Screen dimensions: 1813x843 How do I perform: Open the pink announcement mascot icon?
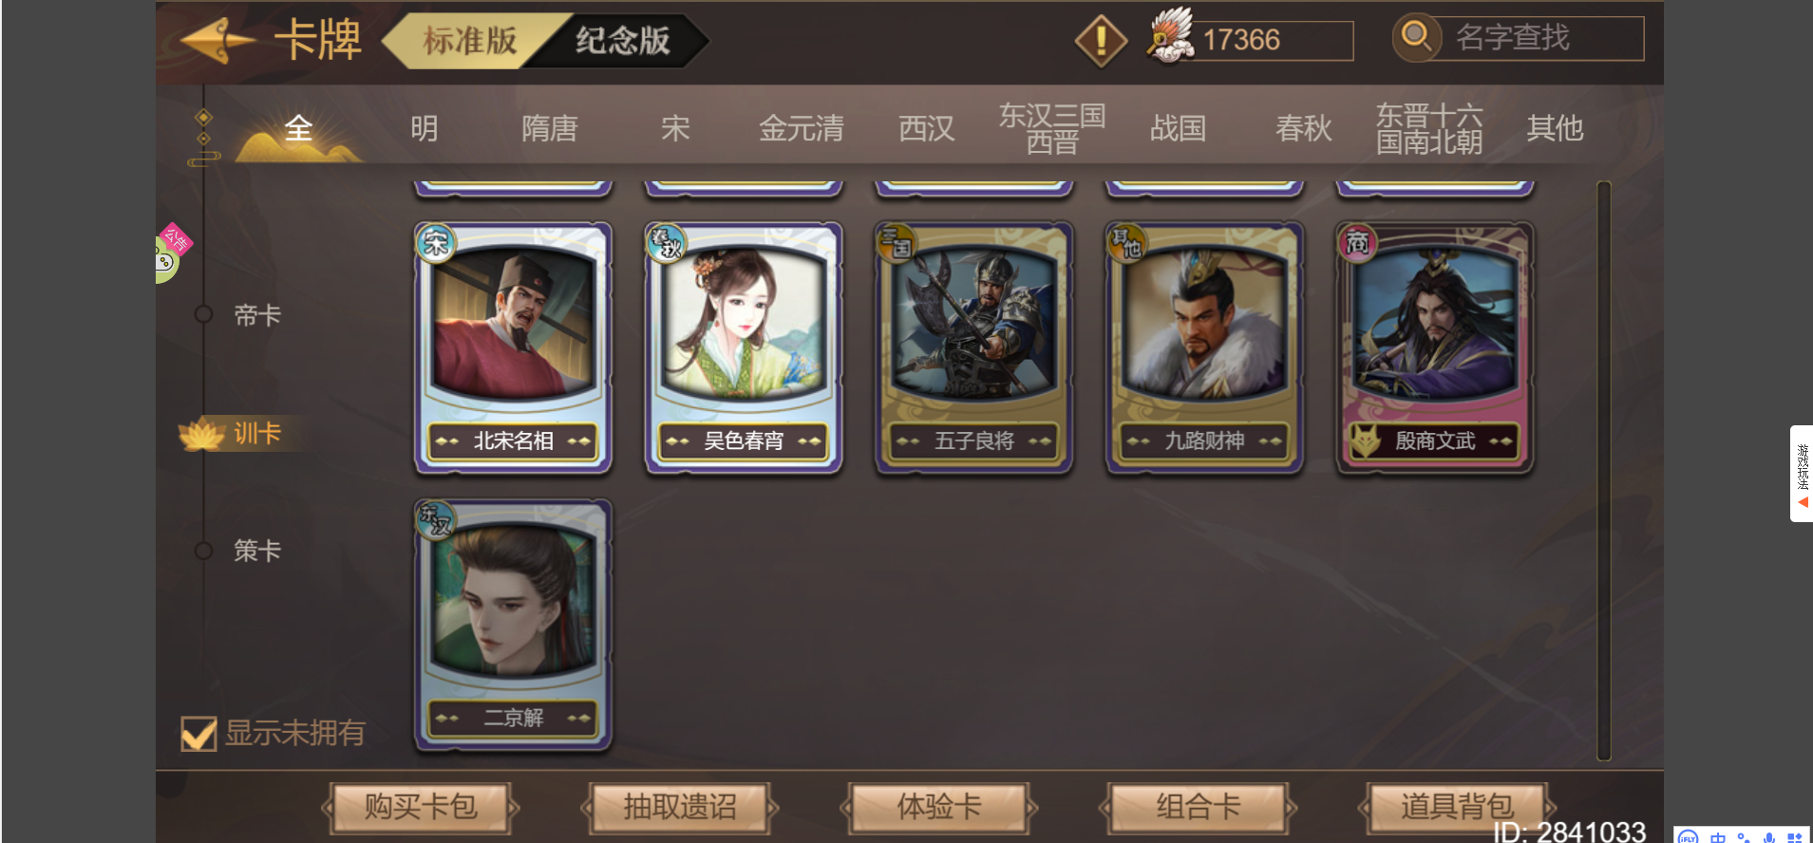pos(171,253)
